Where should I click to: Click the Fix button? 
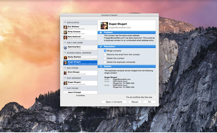149,102
